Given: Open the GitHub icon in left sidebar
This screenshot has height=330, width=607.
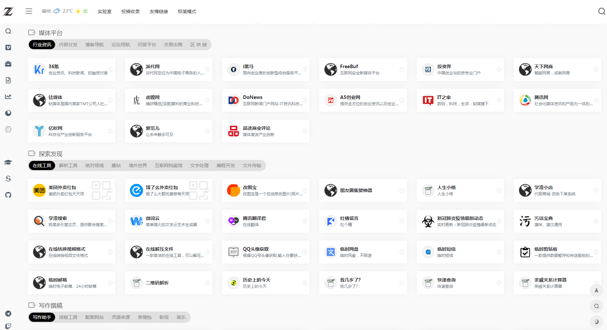Looking at the screenshot, I should [8, 195].
